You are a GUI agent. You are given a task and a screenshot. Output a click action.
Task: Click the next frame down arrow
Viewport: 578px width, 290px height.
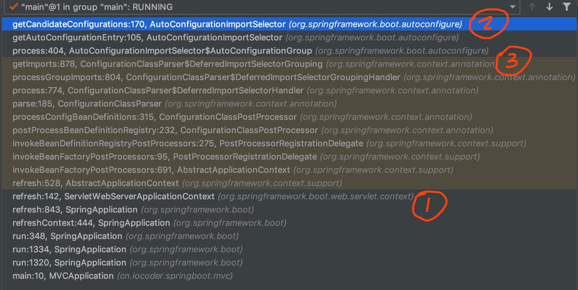(x=549, y=7)
